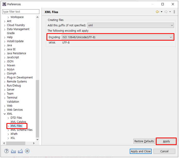Viewport: 179px width, 158px height.
Task: Select Java Persistence category
Action: click(x=17, y=53)
